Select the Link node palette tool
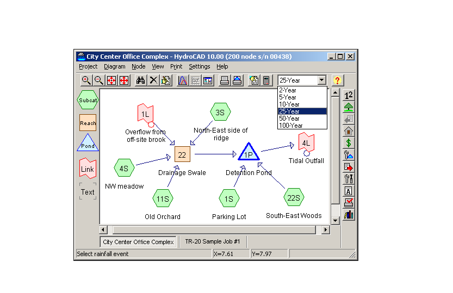The image size is (453, 293). (x=88, y=169)
